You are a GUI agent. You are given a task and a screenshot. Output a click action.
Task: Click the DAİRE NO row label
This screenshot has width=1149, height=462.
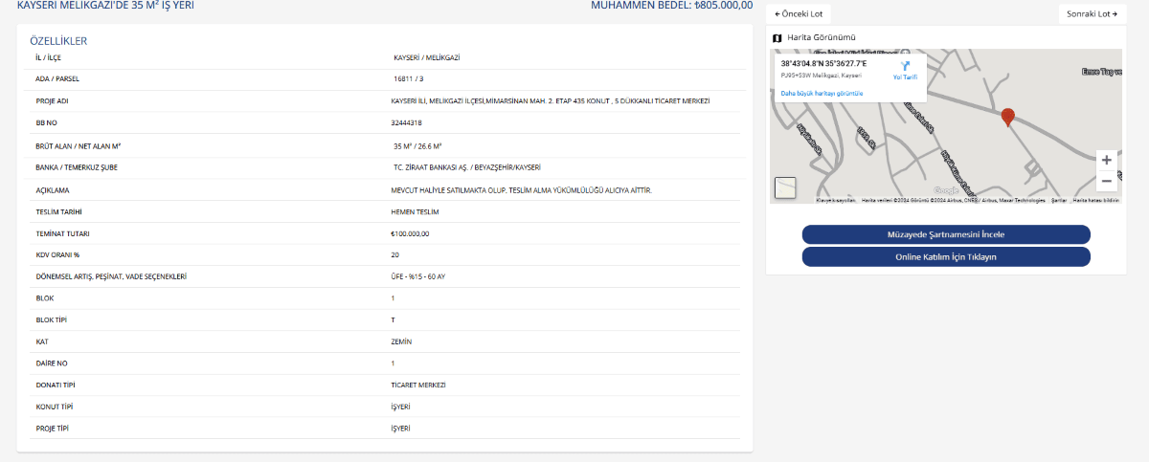click(50, 363)
